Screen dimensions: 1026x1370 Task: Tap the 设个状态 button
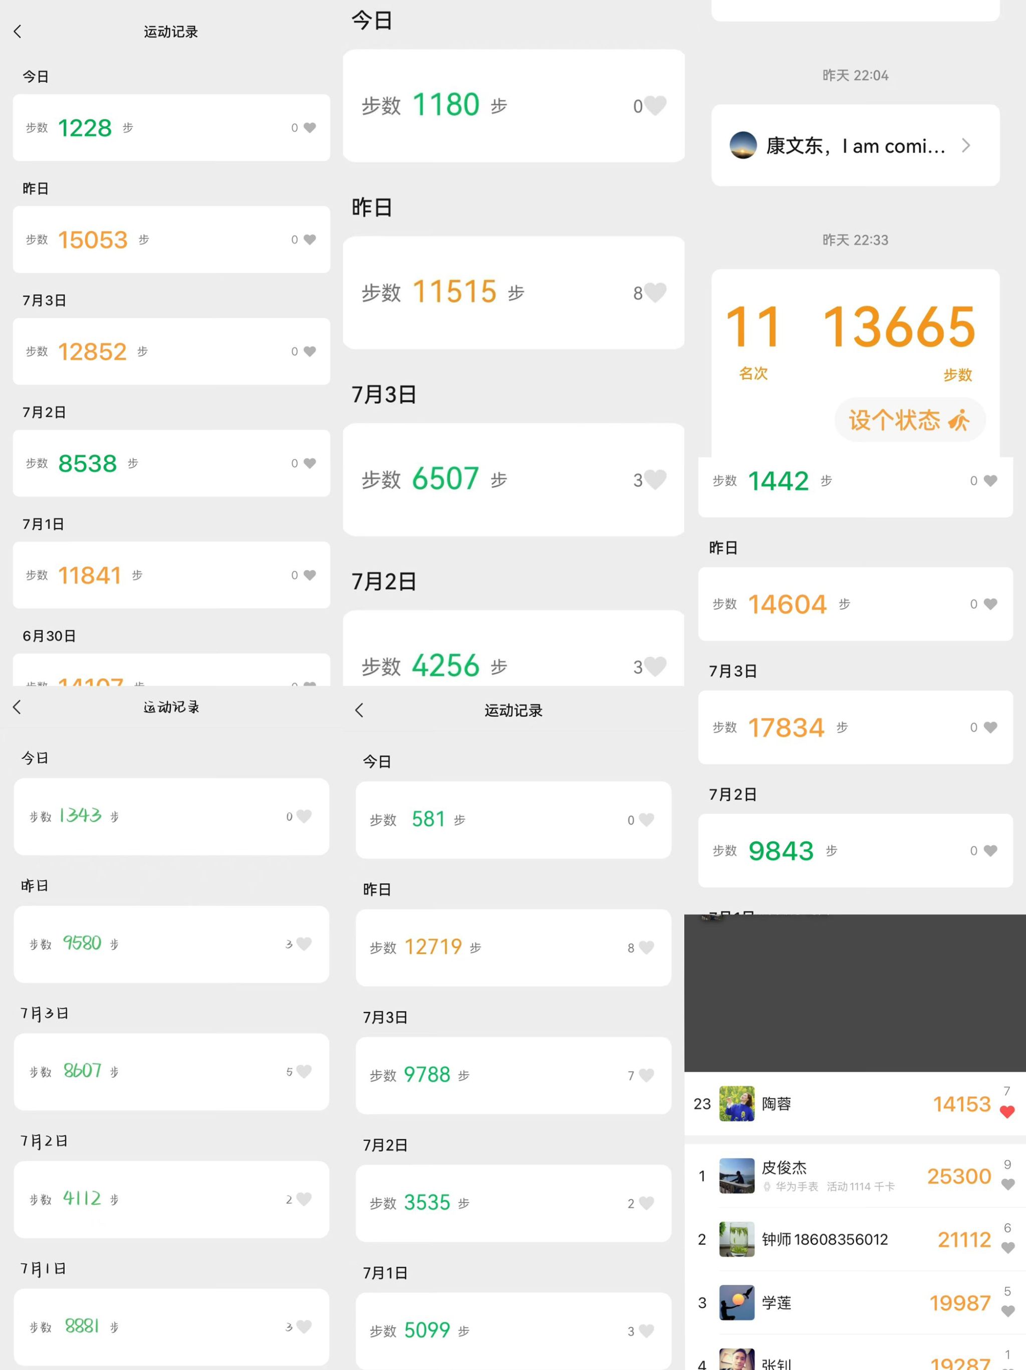[x=909, y=420]
